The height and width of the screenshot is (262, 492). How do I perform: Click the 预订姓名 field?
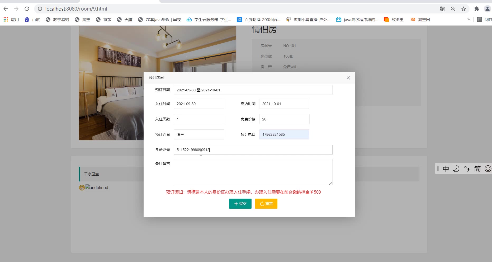click(x=199, y=134)
